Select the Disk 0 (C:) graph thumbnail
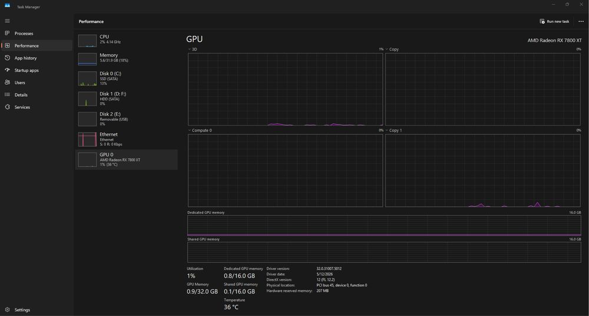Image resolution: width=589 pixels, height=316 pixels. coord(87,78)
